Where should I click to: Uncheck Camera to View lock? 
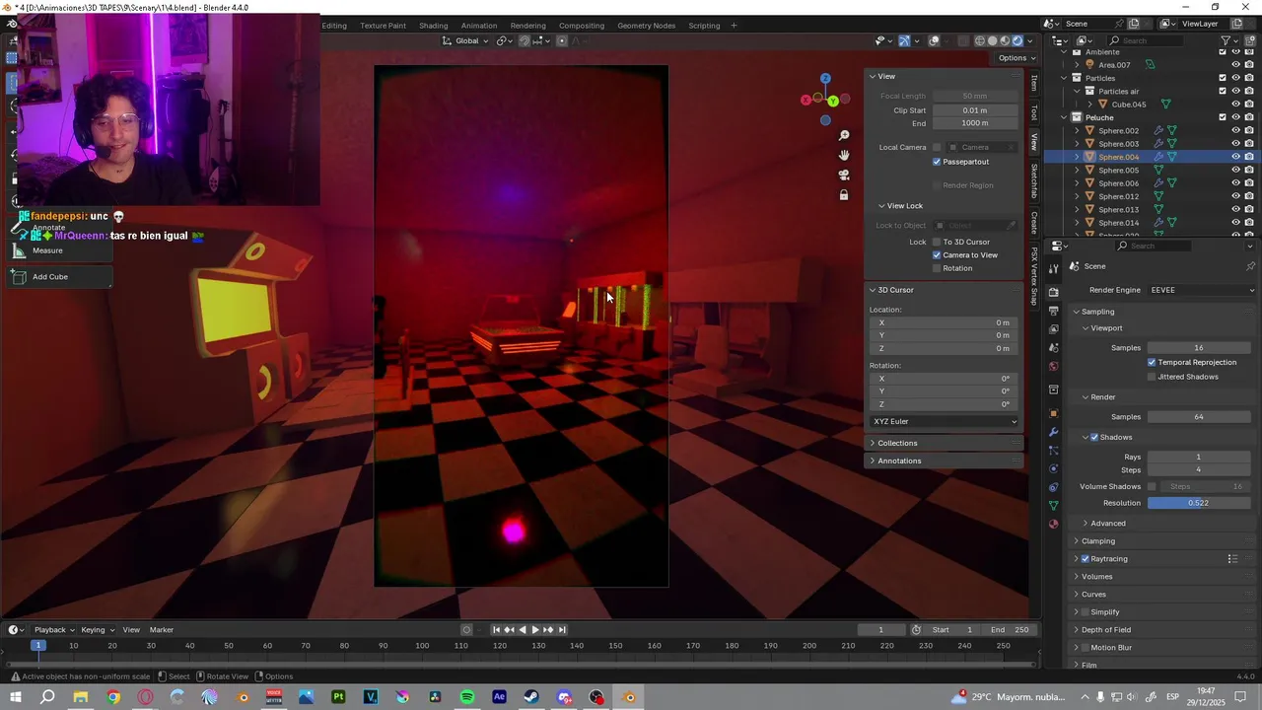[937, 255]
